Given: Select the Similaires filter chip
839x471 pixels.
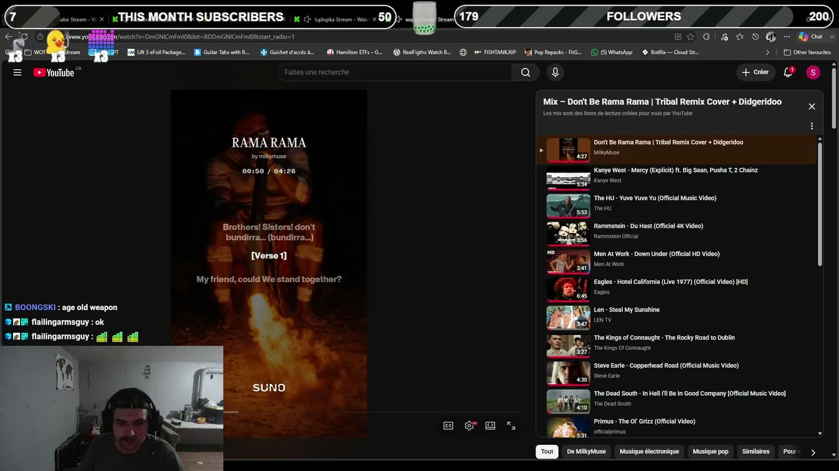Looking at the screenshot, I should click(x=756, y=451).
